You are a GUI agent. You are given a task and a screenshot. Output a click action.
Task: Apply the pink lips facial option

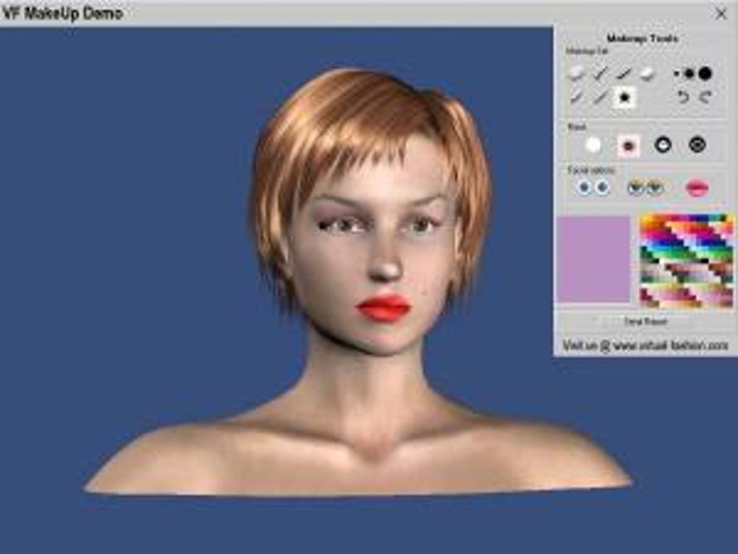tap(697, 187)
